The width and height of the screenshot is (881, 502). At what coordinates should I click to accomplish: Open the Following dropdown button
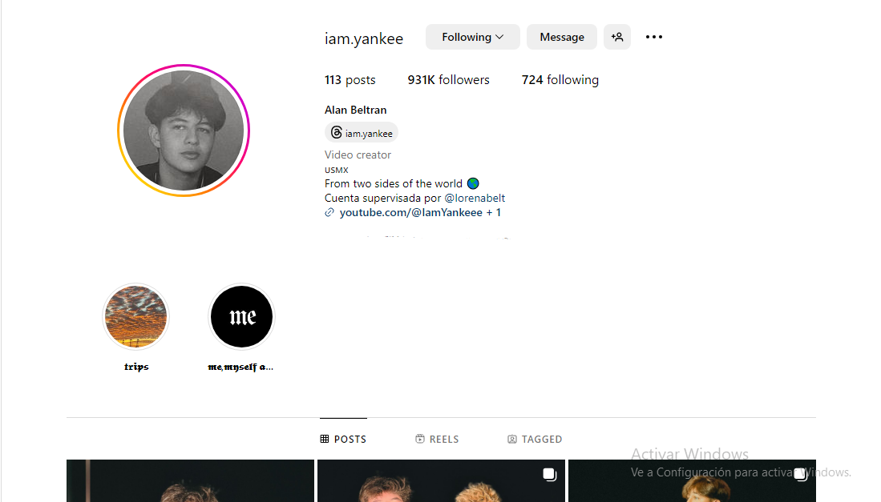click(472, 37)
